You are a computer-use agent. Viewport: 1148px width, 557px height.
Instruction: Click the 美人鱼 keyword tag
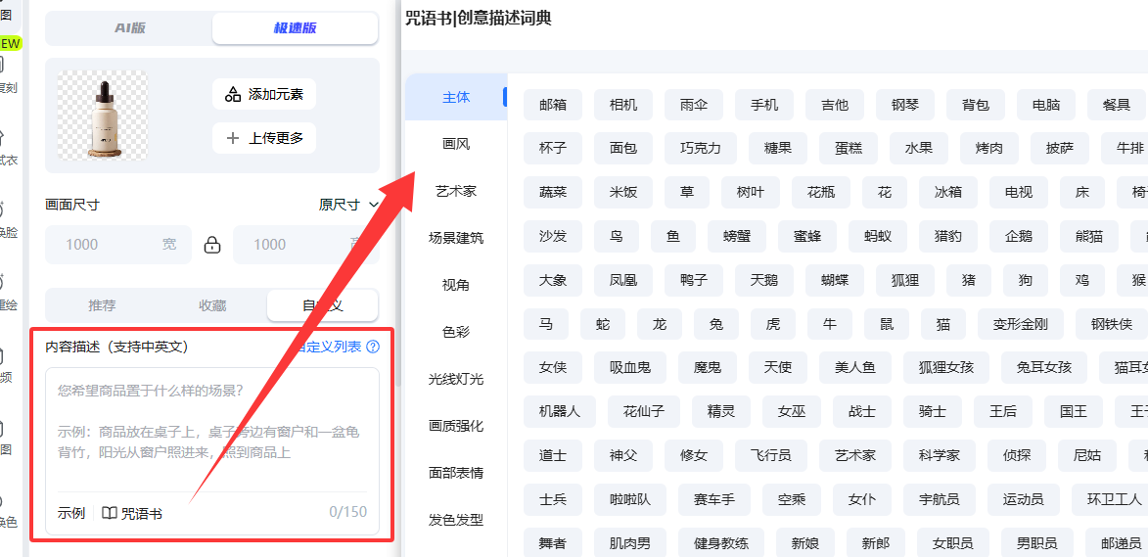point(854,367)
